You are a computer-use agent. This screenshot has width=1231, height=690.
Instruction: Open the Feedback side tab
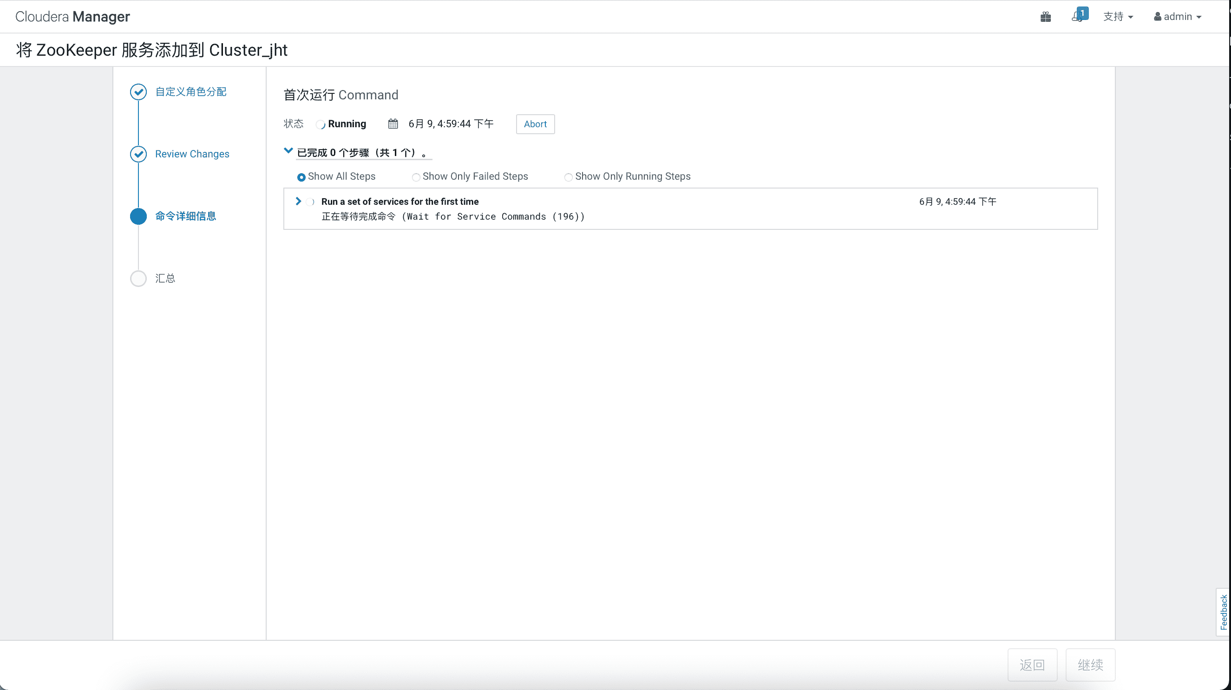pyautogui.click(x=1224, y=612)
